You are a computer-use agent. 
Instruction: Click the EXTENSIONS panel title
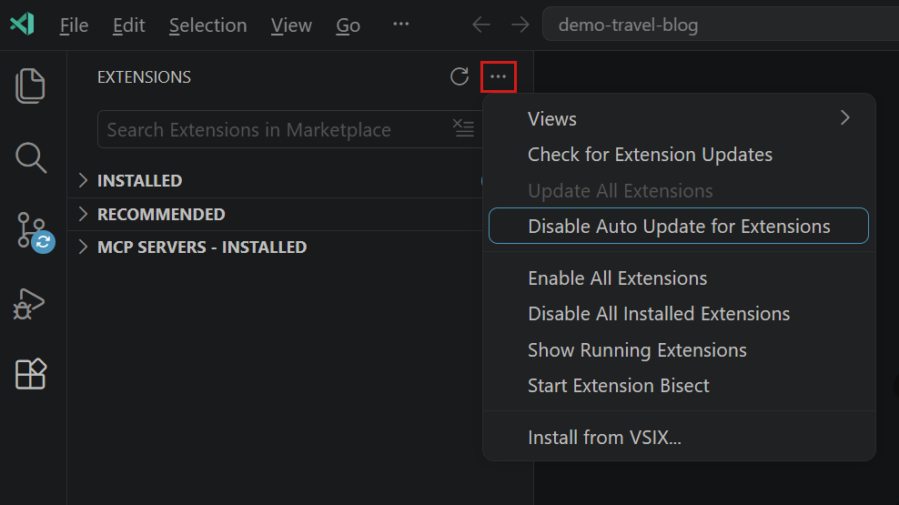[x=144, y=76]
